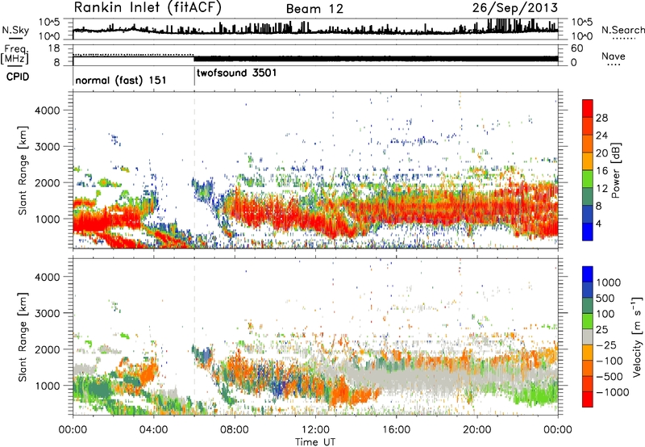Click the "2000" tick of the velocity panel

point(48,349)
